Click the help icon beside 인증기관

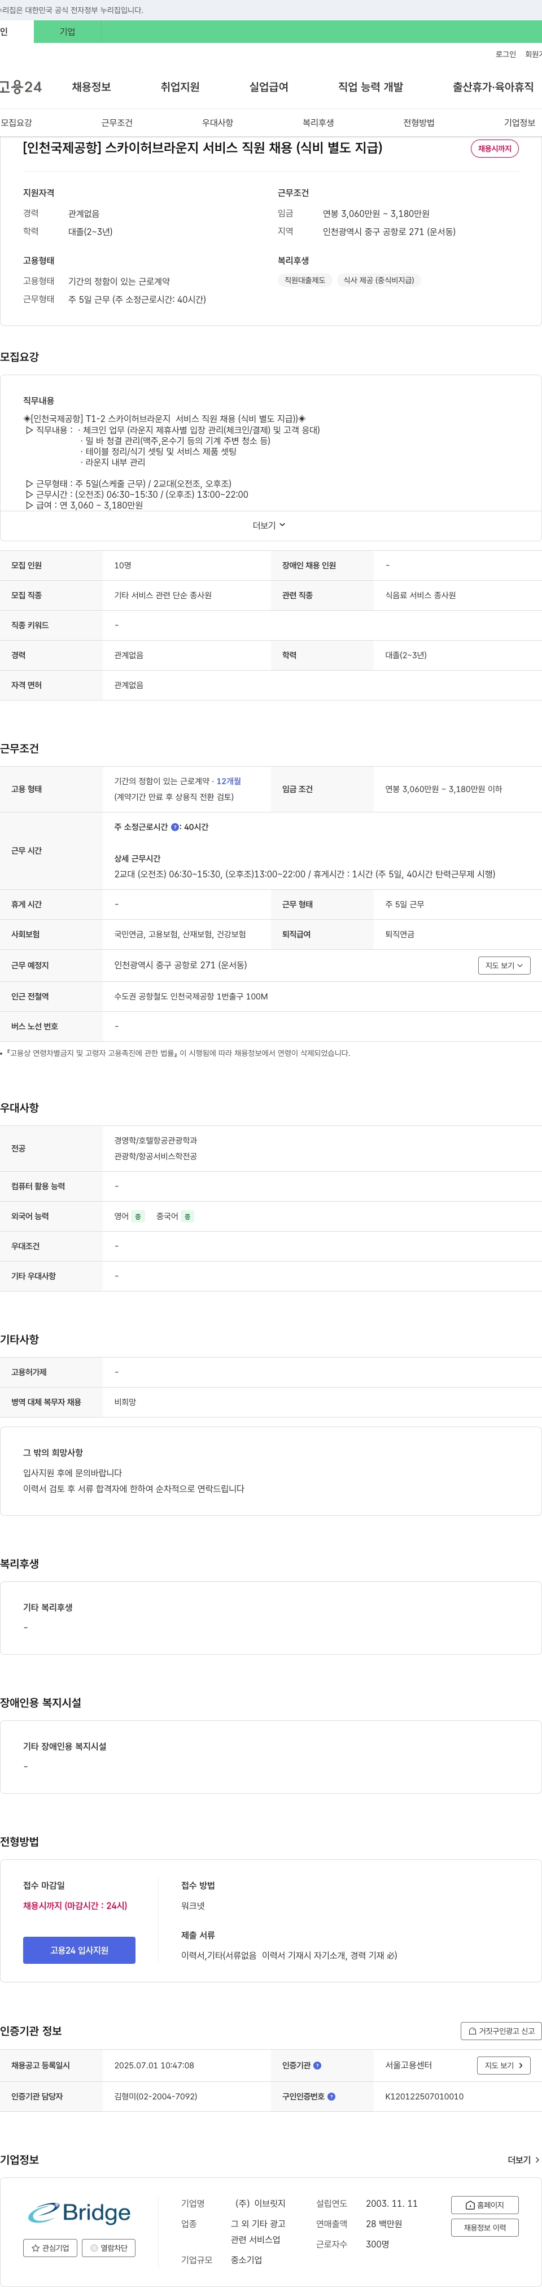(317, 2065)
